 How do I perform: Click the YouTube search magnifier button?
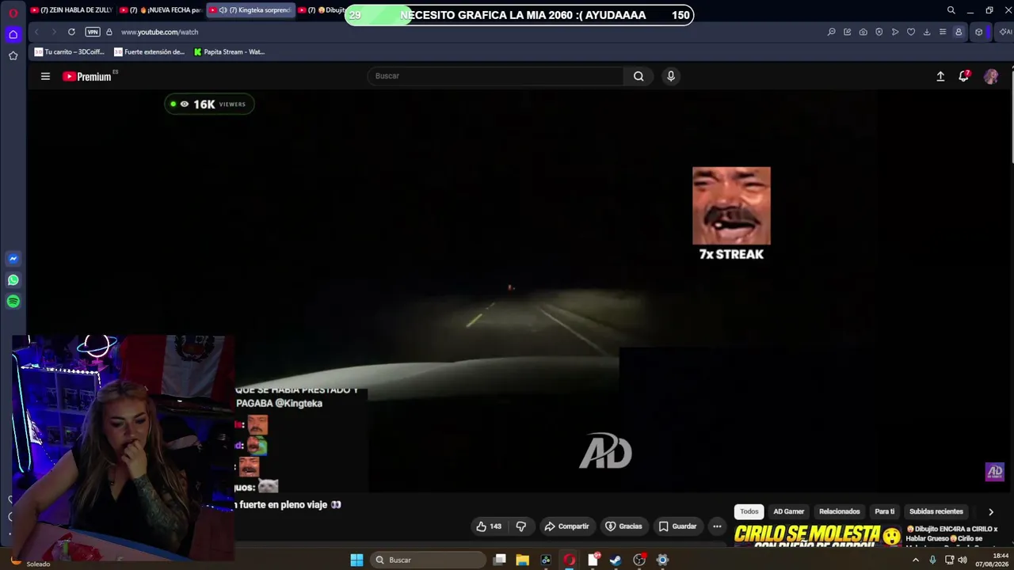639,76
